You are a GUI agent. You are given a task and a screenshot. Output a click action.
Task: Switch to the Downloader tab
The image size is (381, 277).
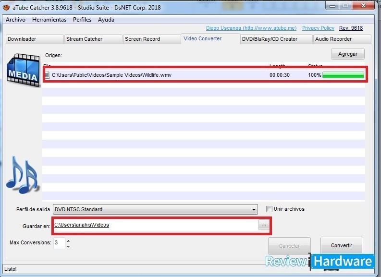coord(34,39)
